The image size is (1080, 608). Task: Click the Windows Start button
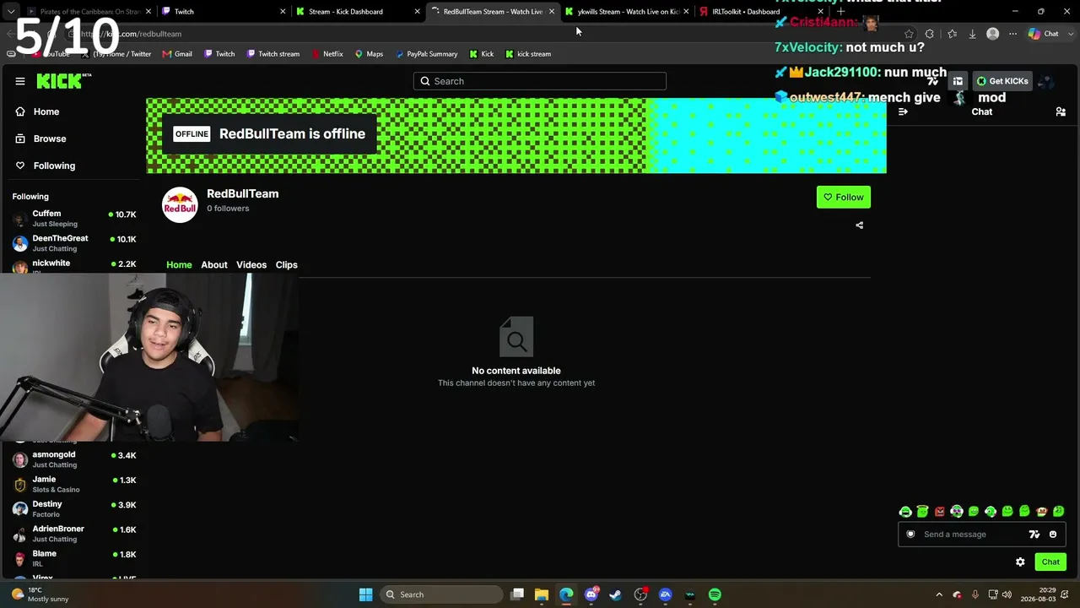[x=365, y=594]
